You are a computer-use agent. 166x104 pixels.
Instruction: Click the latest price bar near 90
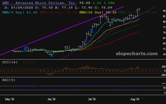pyautogui.click(x=139, y=10)
